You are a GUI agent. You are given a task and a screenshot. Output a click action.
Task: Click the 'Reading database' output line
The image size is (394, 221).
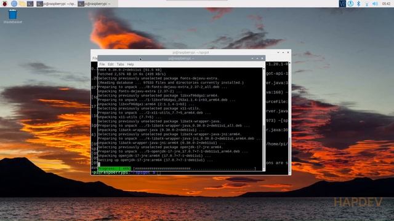click(x=171, y=83)
